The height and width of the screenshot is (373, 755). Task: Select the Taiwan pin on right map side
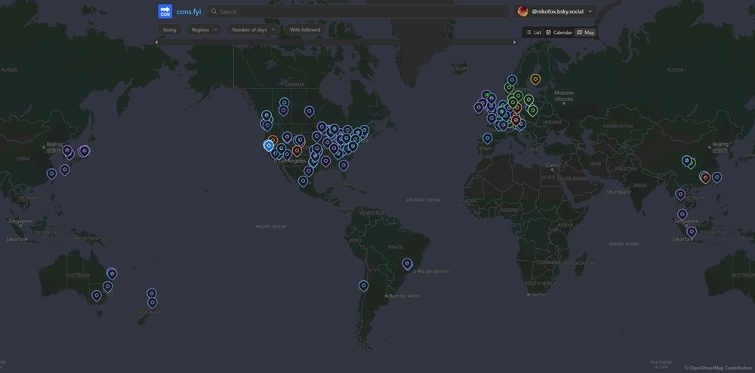(x=717, y=177)
